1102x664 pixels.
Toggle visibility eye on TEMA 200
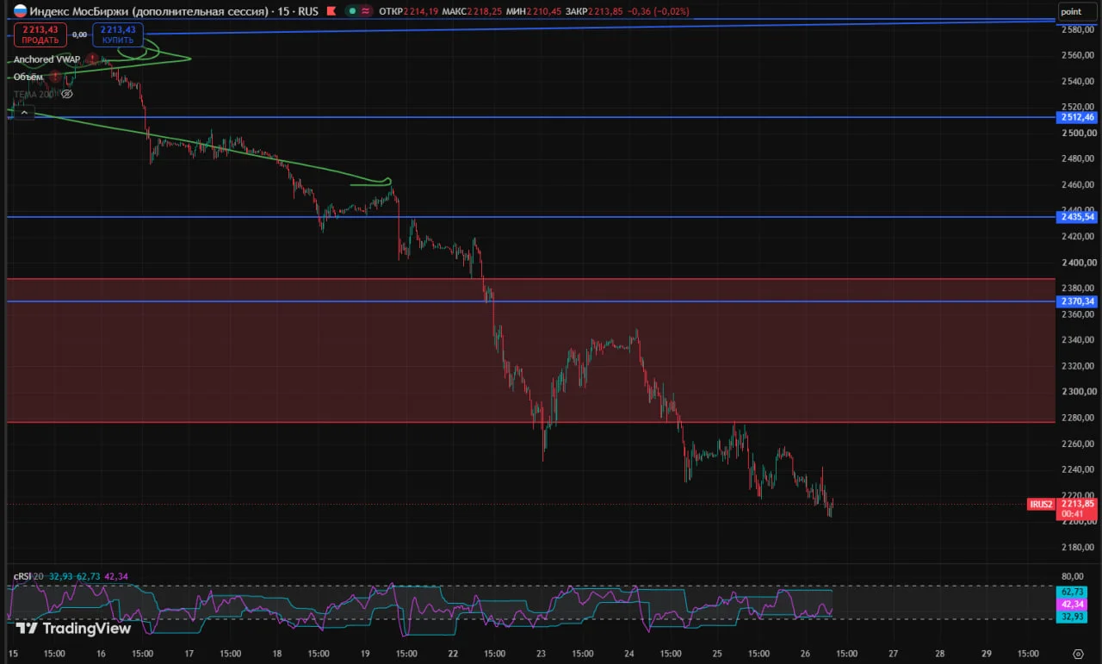[x=67, y=94]
